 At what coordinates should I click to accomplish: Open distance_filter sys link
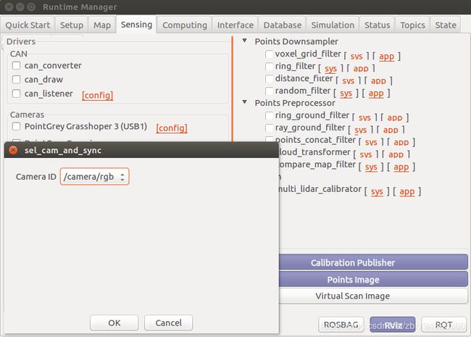[x=348, y=80]
